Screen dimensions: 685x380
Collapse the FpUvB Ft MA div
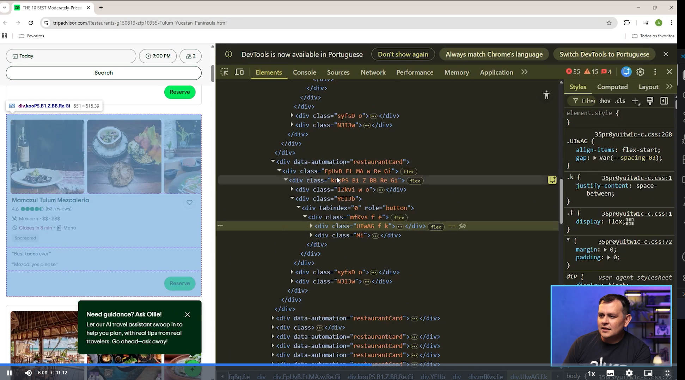(x=279, y=171)
